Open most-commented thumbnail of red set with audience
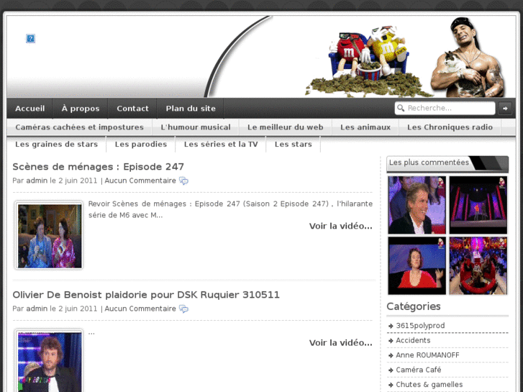The image size is (523, 392). pyautogui.click(x=478, y=265)
